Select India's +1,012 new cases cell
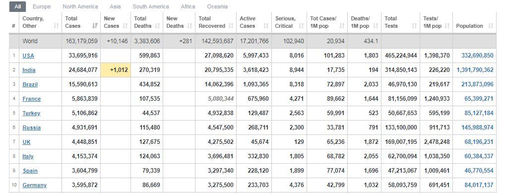 [116, 70]
